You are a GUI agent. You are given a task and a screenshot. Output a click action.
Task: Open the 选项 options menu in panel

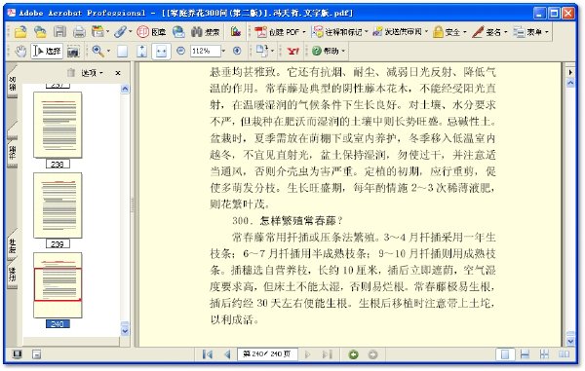click(x=92, y=73)
